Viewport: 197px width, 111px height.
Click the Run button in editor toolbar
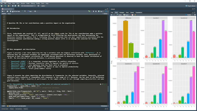pos(101,11)
